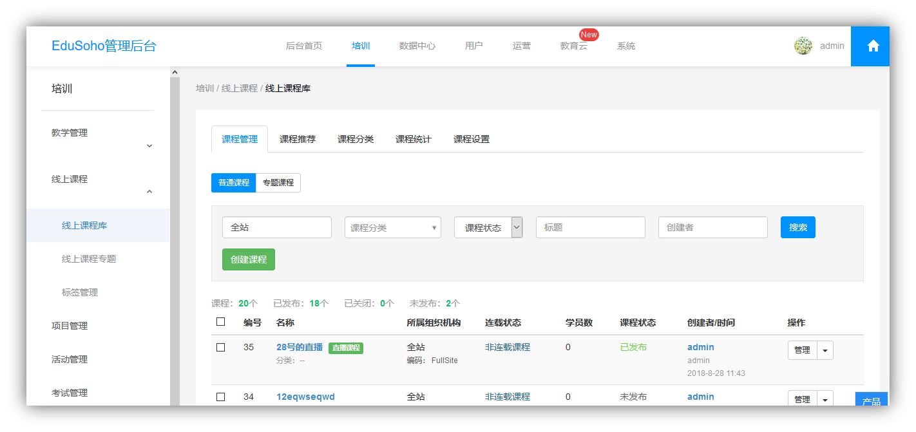Open 线上课程专题 in the sidebar
The width and height of the screenshot is (916, 432).
pyautogui.click(x=89, y=259)
